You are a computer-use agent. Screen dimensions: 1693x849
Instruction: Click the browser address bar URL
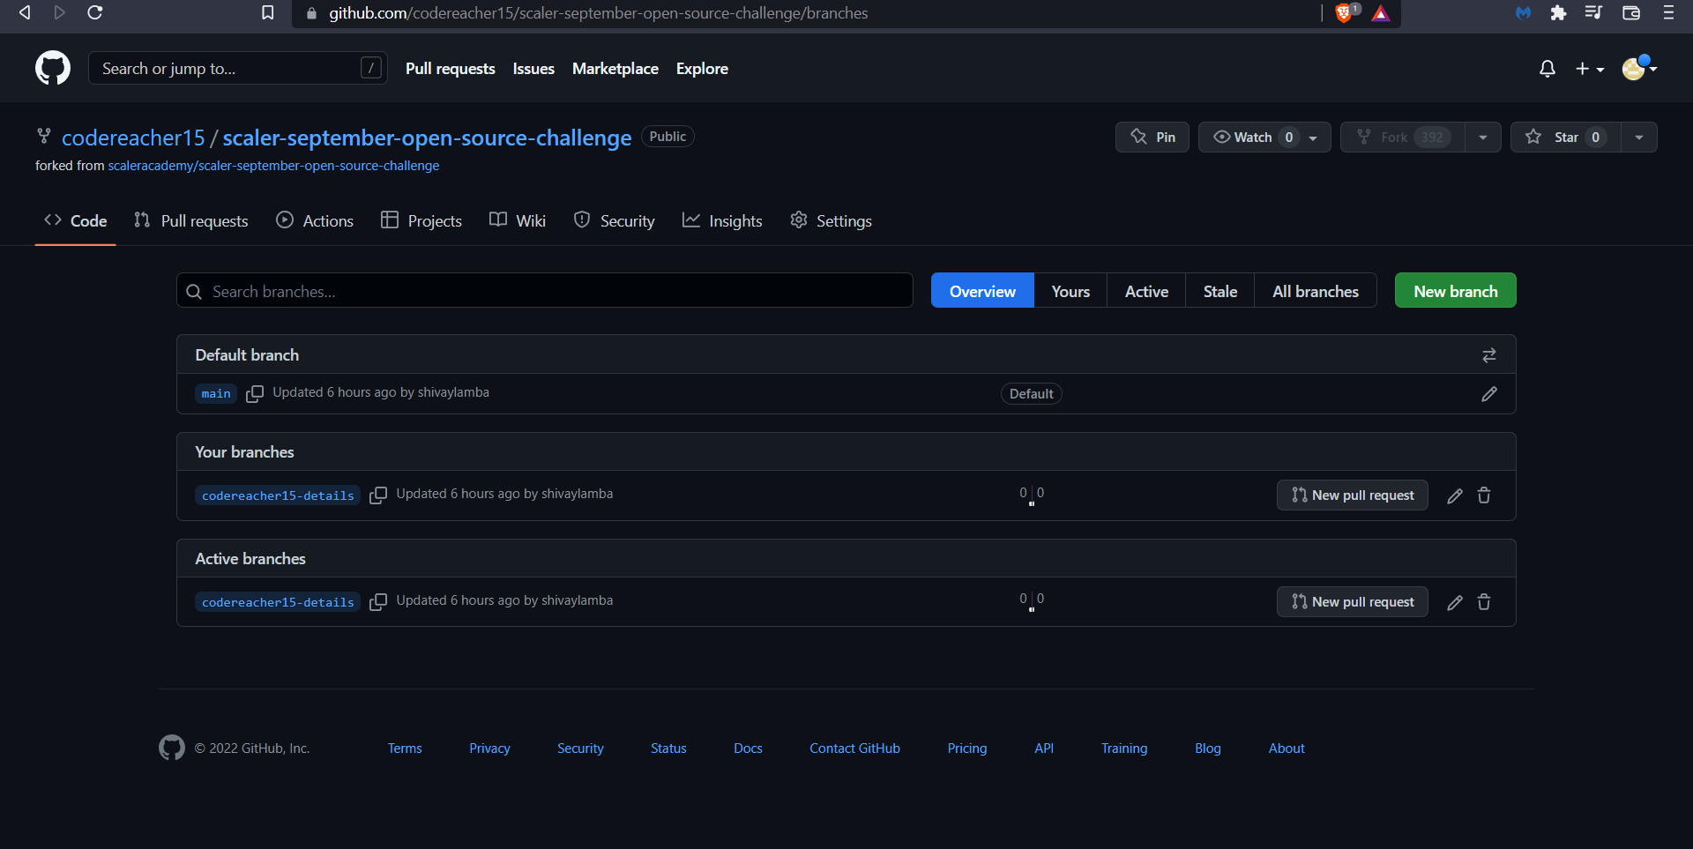point(598,13)
